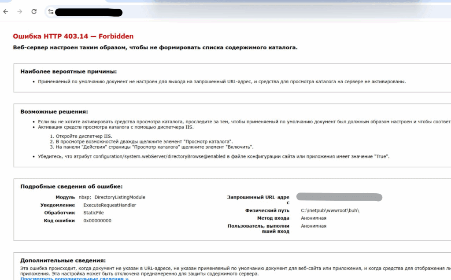This screenshot has width=451, height=280.
Task: Reload the page with the refresh icon
Action: [x=34, y=11]
